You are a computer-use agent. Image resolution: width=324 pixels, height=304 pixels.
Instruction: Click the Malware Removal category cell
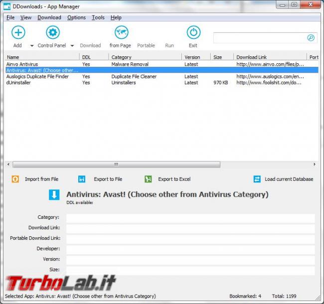coord(130,64)
